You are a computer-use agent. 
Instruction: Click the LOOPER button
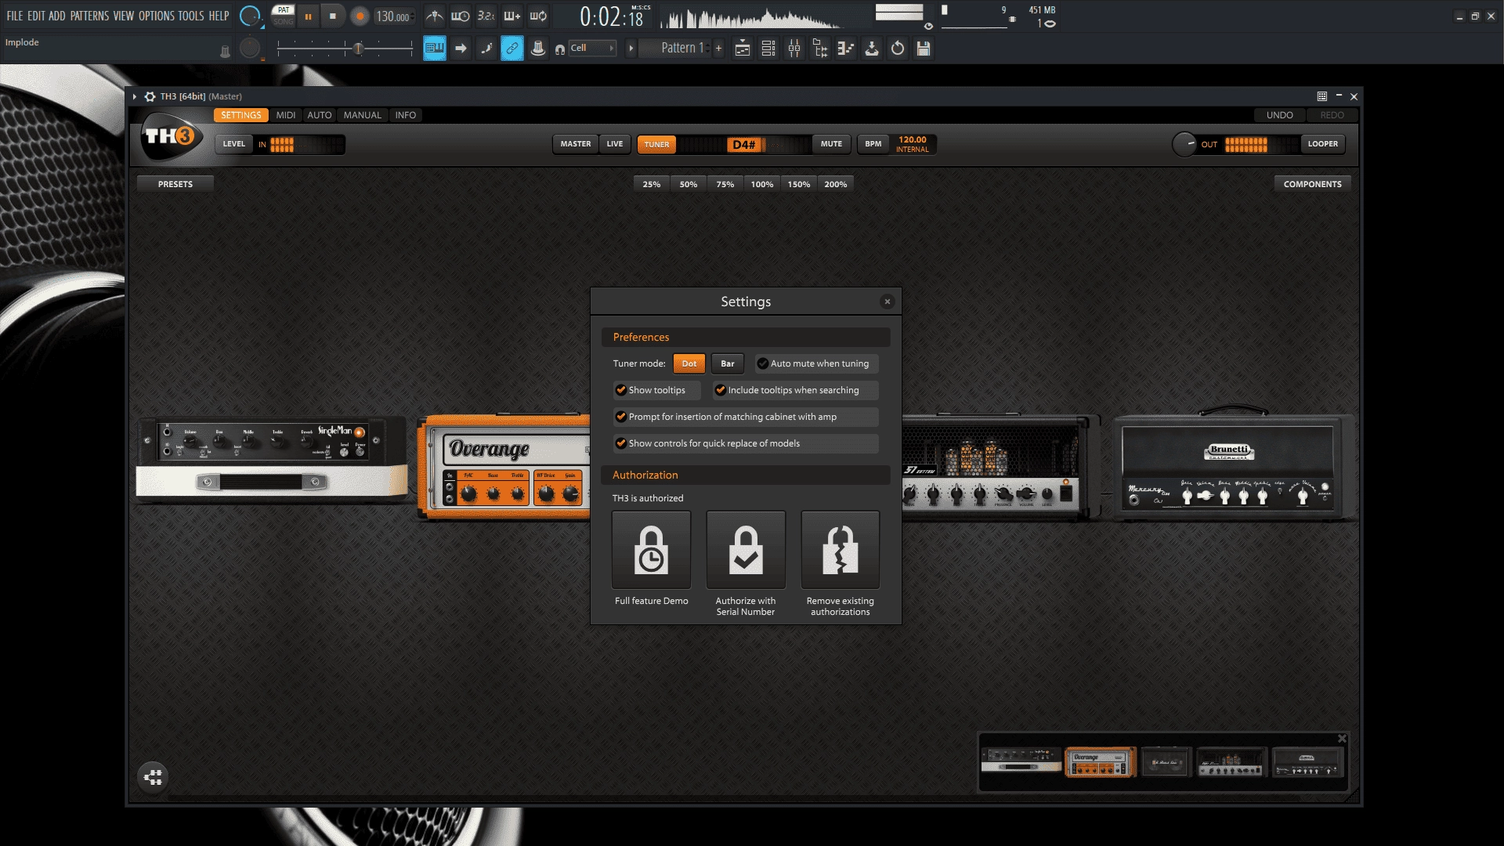coord(1323,144)
